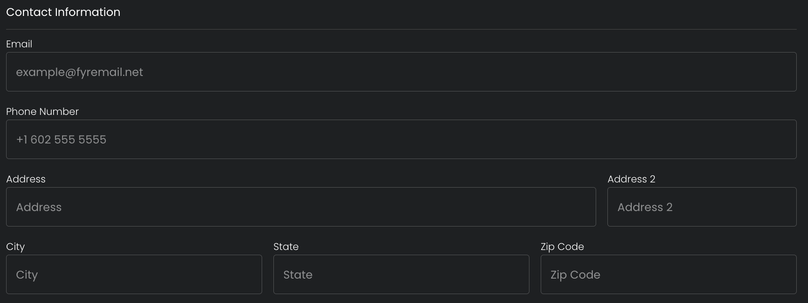Click the example@fyremail.net placeholder text
This screenshot has width=808, height=303.
click(79, 72)
